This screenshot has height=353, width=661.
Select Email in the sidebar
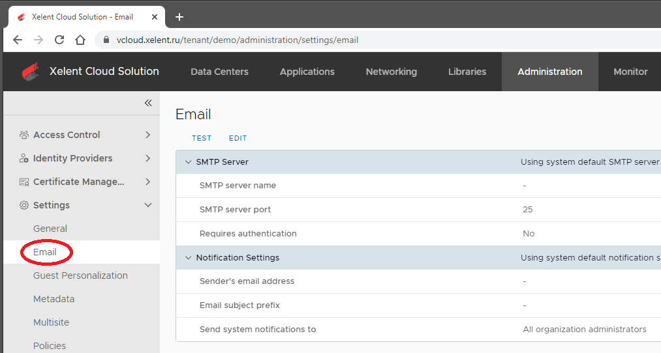tap(44, 252)
